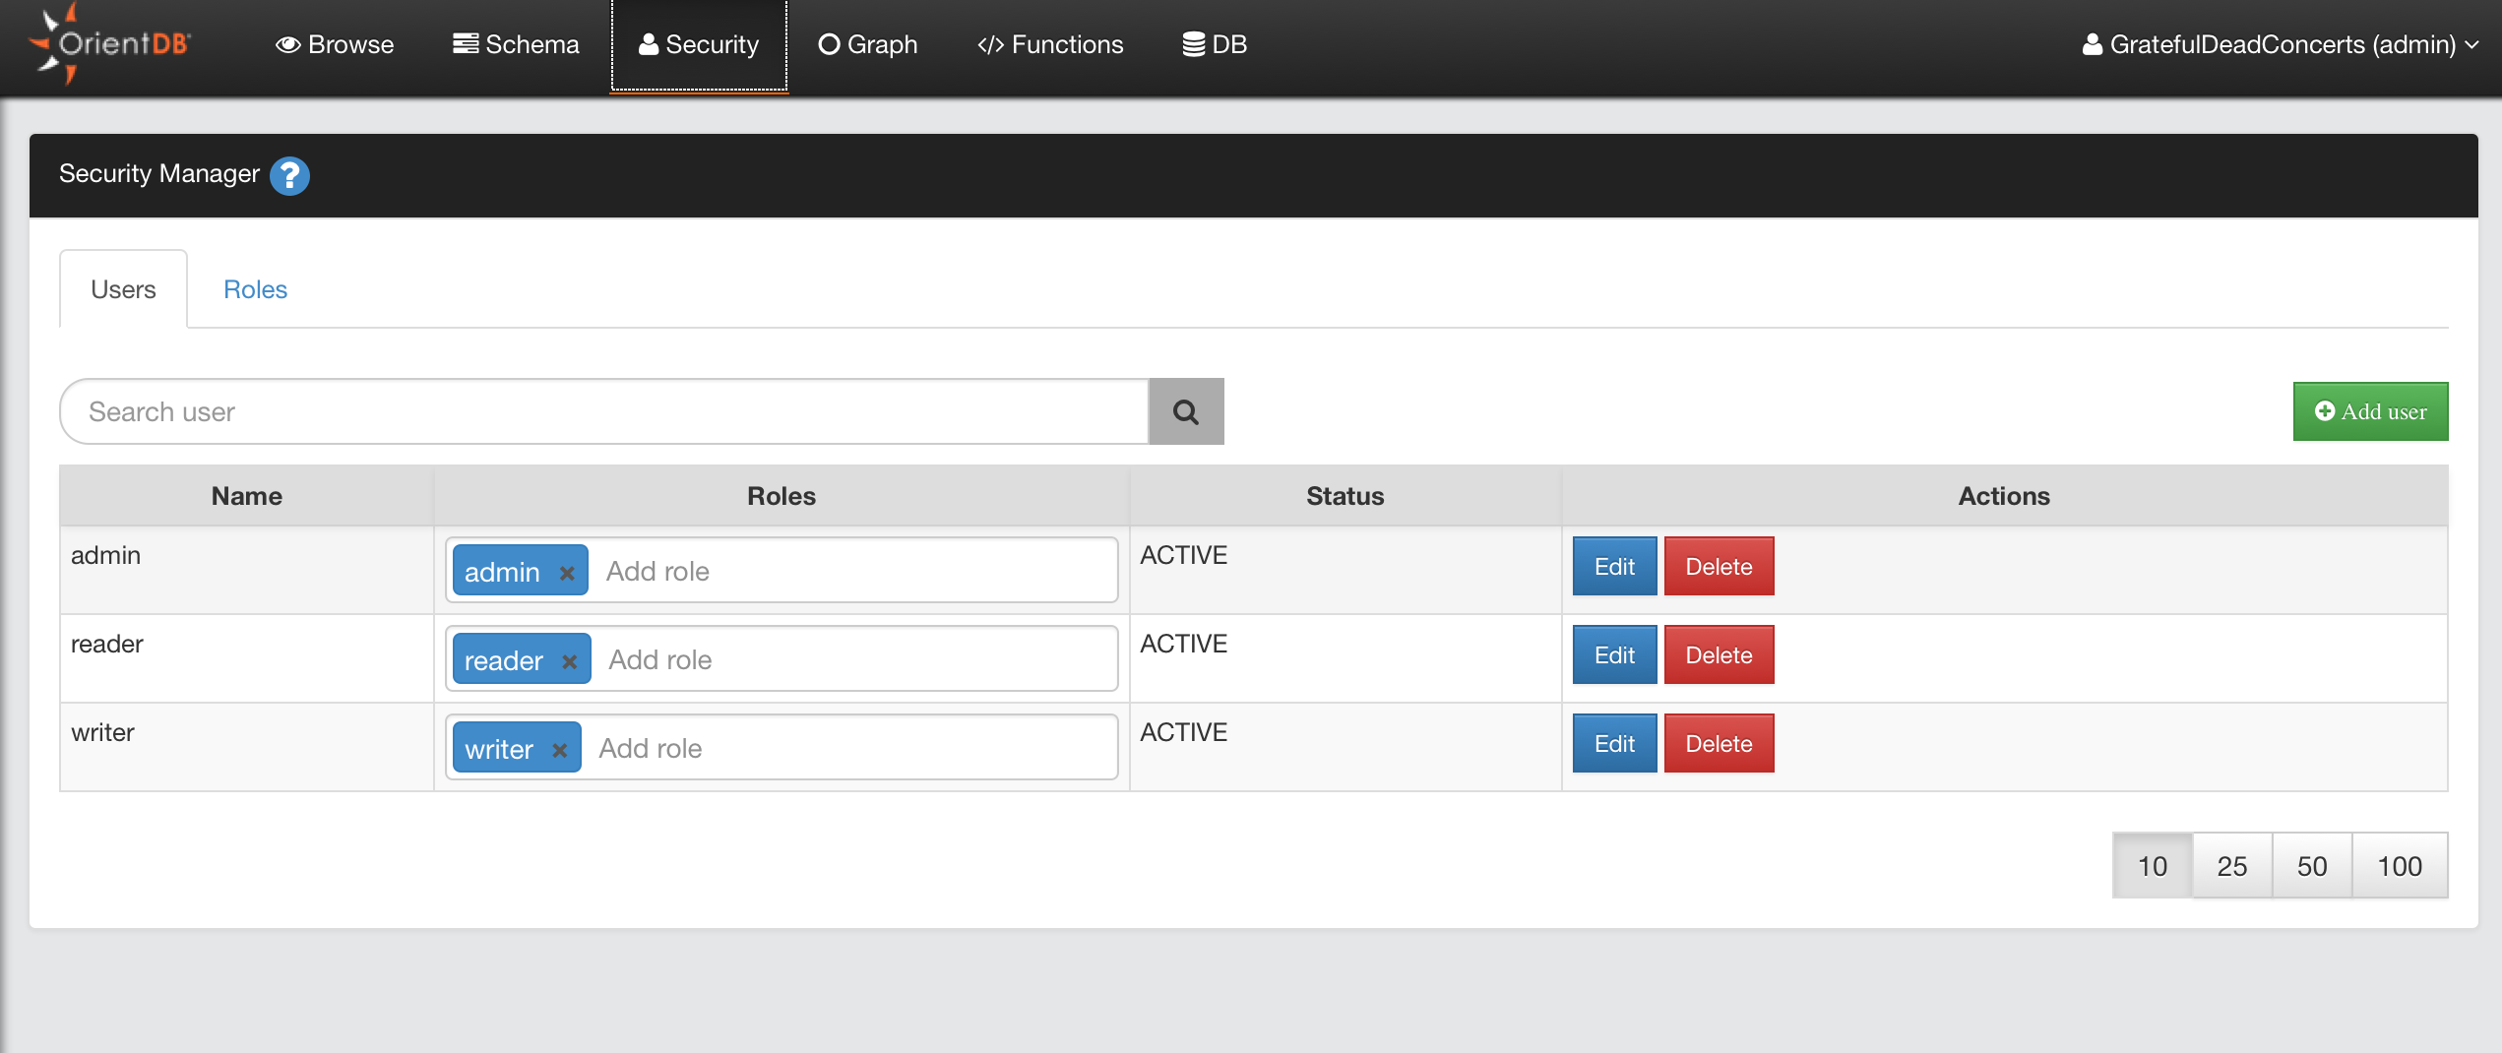The image size is (2502, 1053).
Task: Click the Add user button
Action: 2370,411
